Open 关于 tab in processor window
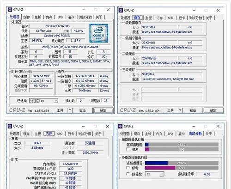Image resolution: width=231 pixels, height=189 pixels. coord(99,17)
